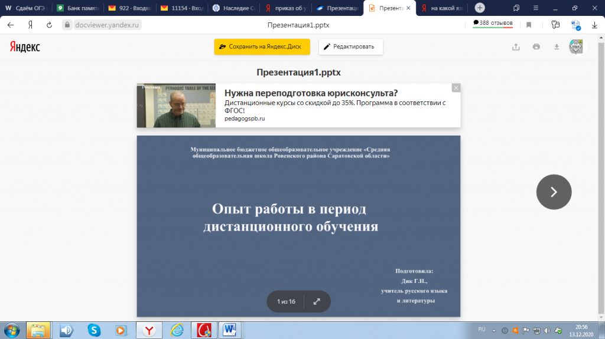The width and height of the screenshot is (605, 339).
Task: Save presentation to Яндекс.Диск
Action: [x=262, y=47]
